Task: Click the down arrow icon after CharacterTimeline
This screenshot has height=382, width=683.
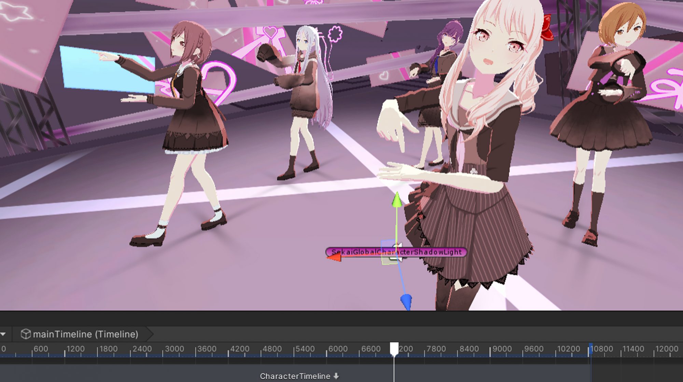Action: pyautogui.click(x=336, y=376)
